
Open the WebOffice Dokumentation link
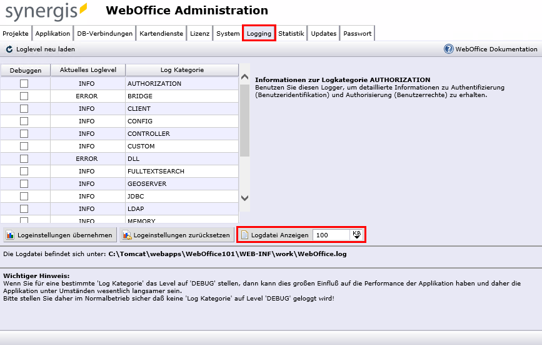click(496, 49)
